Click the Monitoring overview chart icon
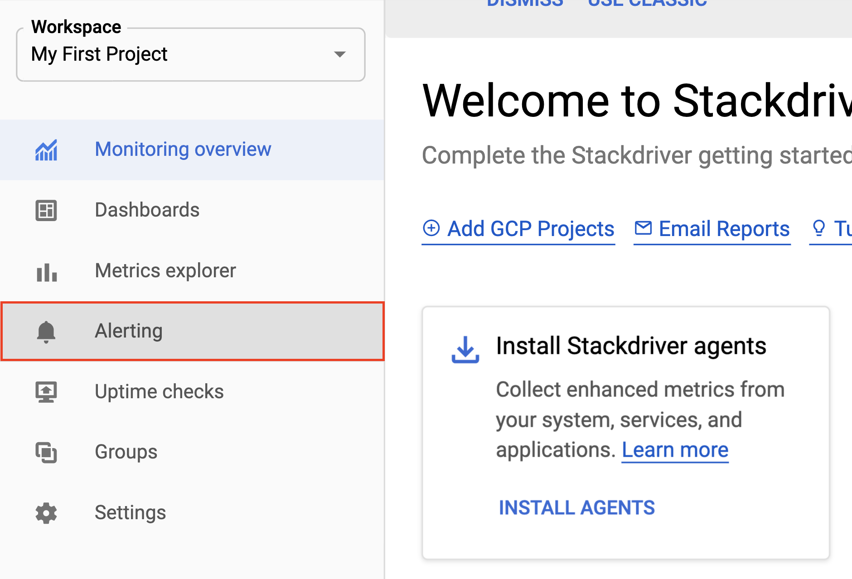The image size is (852, 579). 46,150
